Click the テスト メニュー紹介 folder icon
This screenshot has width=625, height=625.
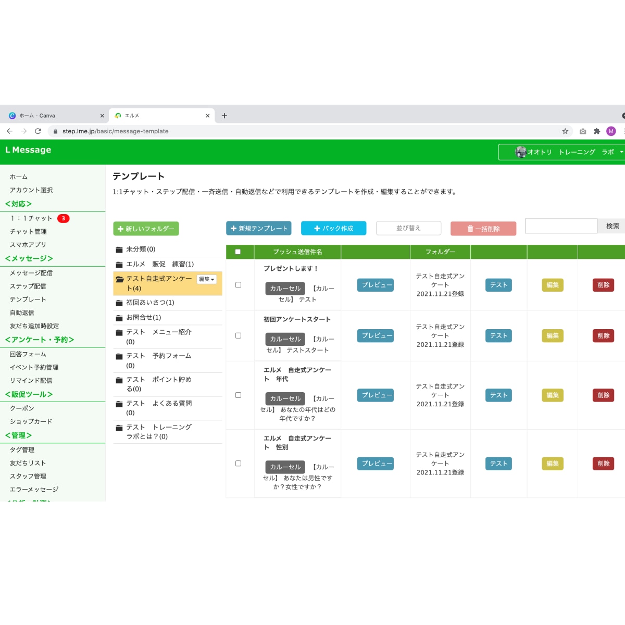(x=119, y=332)
